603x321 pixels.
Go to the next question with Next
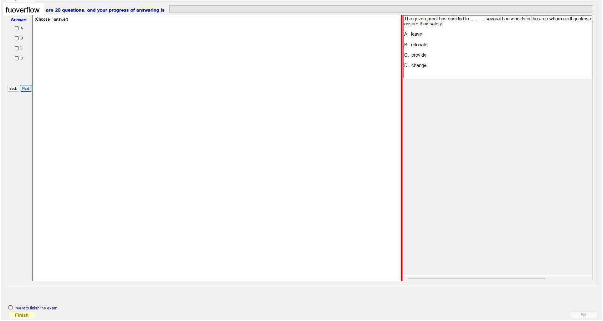(x=26, y=89)
